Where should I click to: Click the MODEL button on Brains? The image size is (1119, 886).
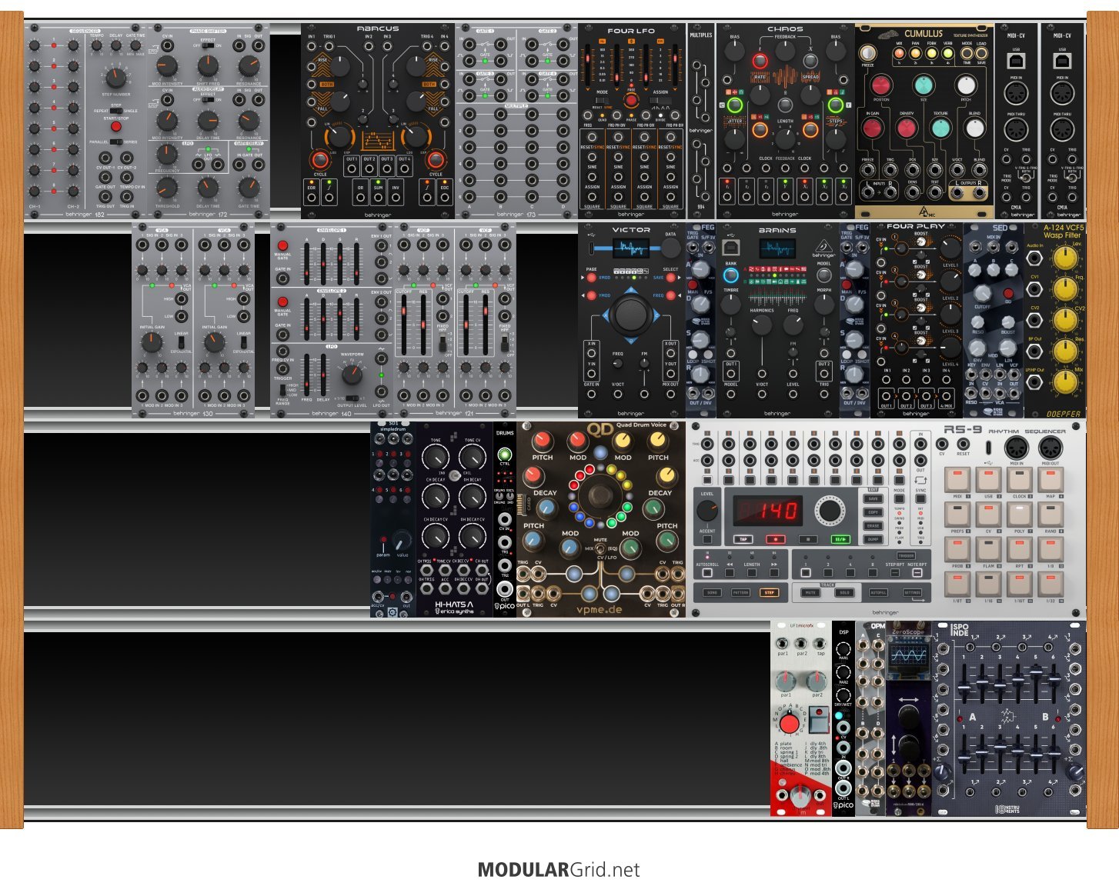[823, 275]
